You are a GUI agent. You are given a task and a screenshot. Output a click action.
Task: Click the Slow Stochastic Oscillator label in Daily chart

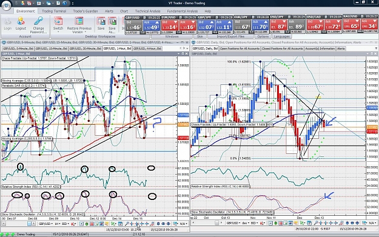click(x=232, y=212)
